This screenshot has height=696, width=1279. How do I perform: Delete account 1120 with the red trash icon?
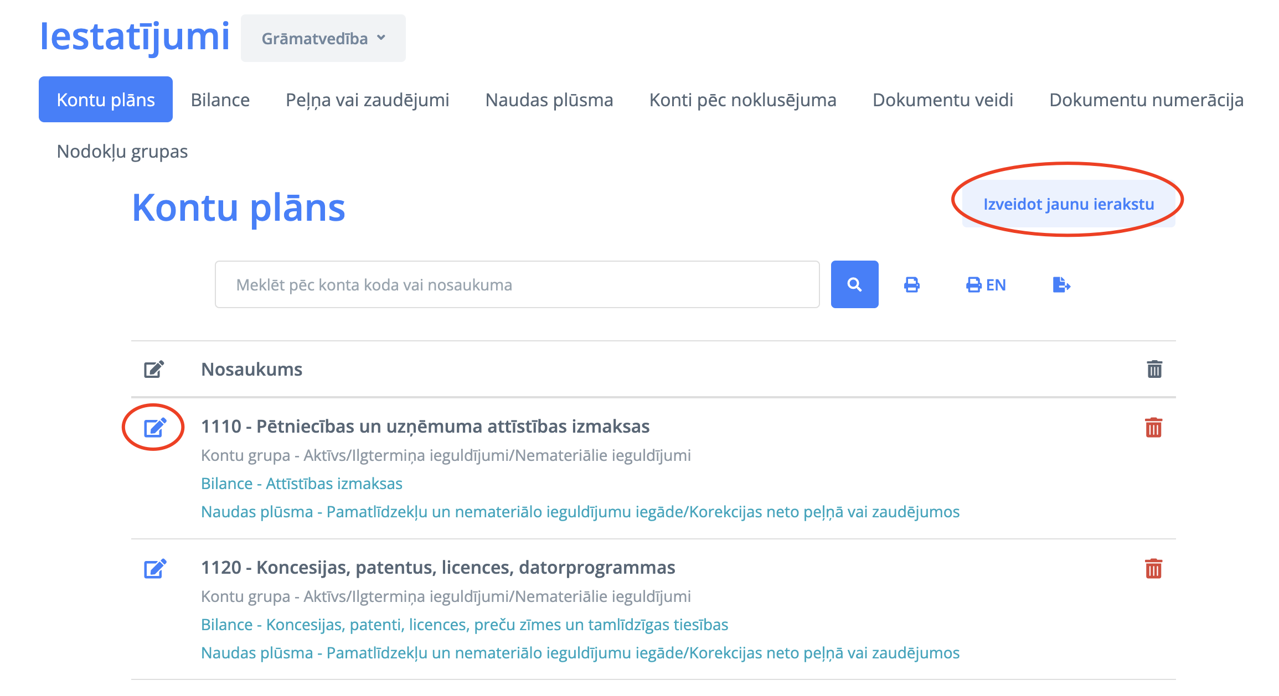pos(1153,569)
